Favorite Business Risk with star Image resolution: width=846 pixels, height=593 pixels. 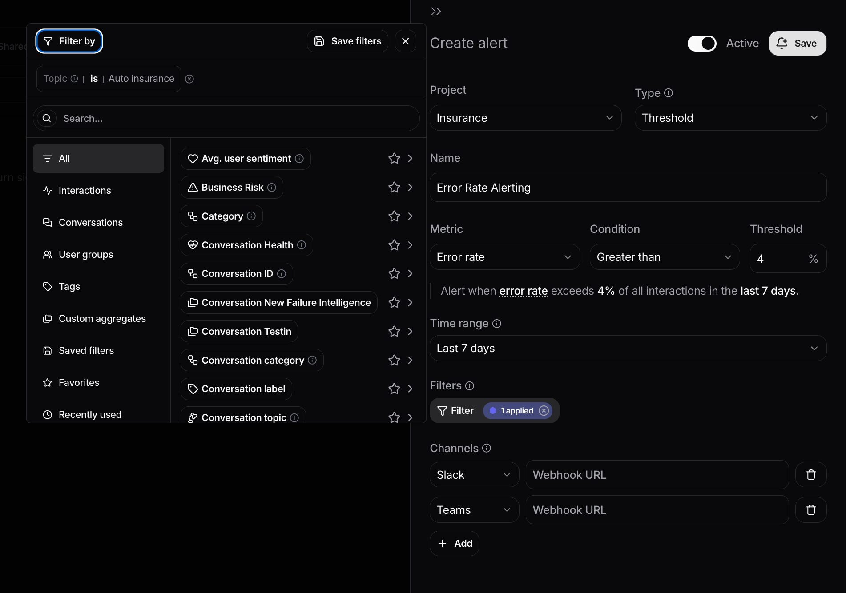[394, 188]
